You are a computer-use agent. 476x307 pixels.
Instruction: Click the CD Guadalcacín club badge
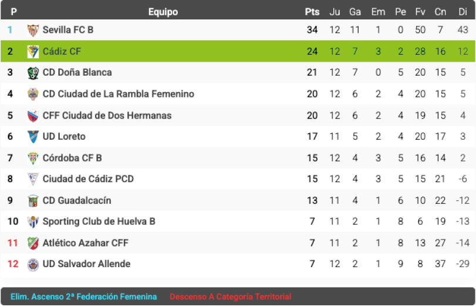pos(33,201)
